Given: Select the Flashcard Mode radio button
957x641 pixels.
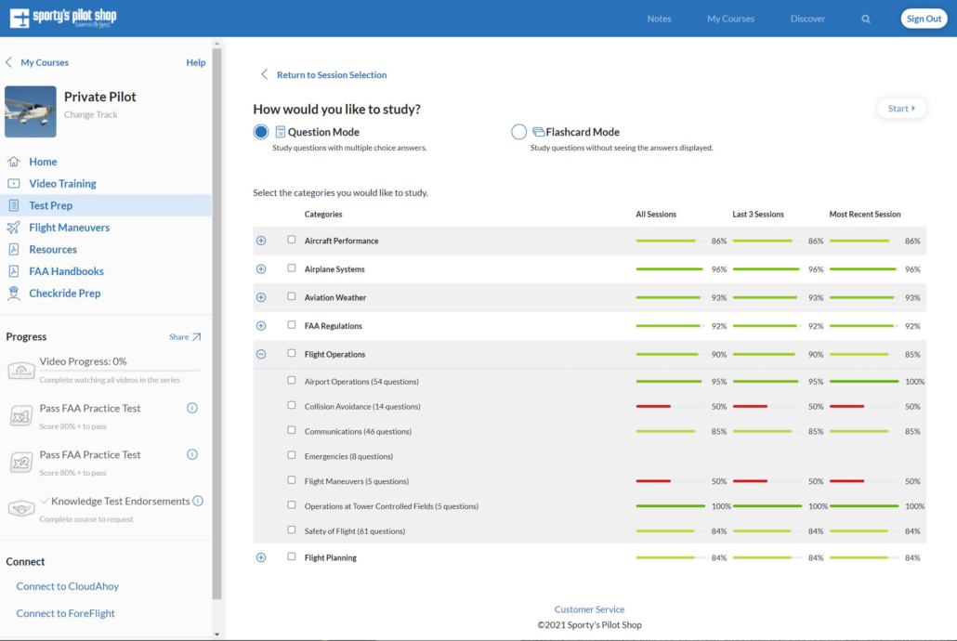Looking at the screenshot, I should [x=519, y=132].
